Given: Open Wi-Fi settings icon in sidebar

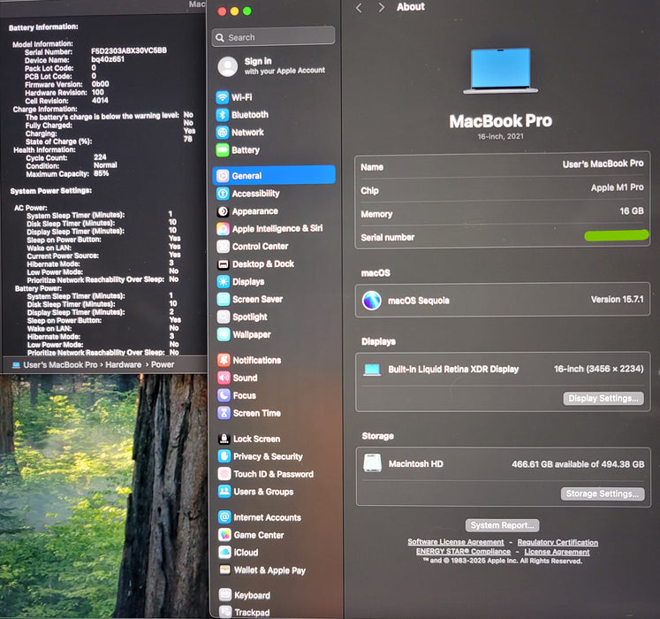Looking at the screenshot, I should pyautogui.click(x=223, y=97).
